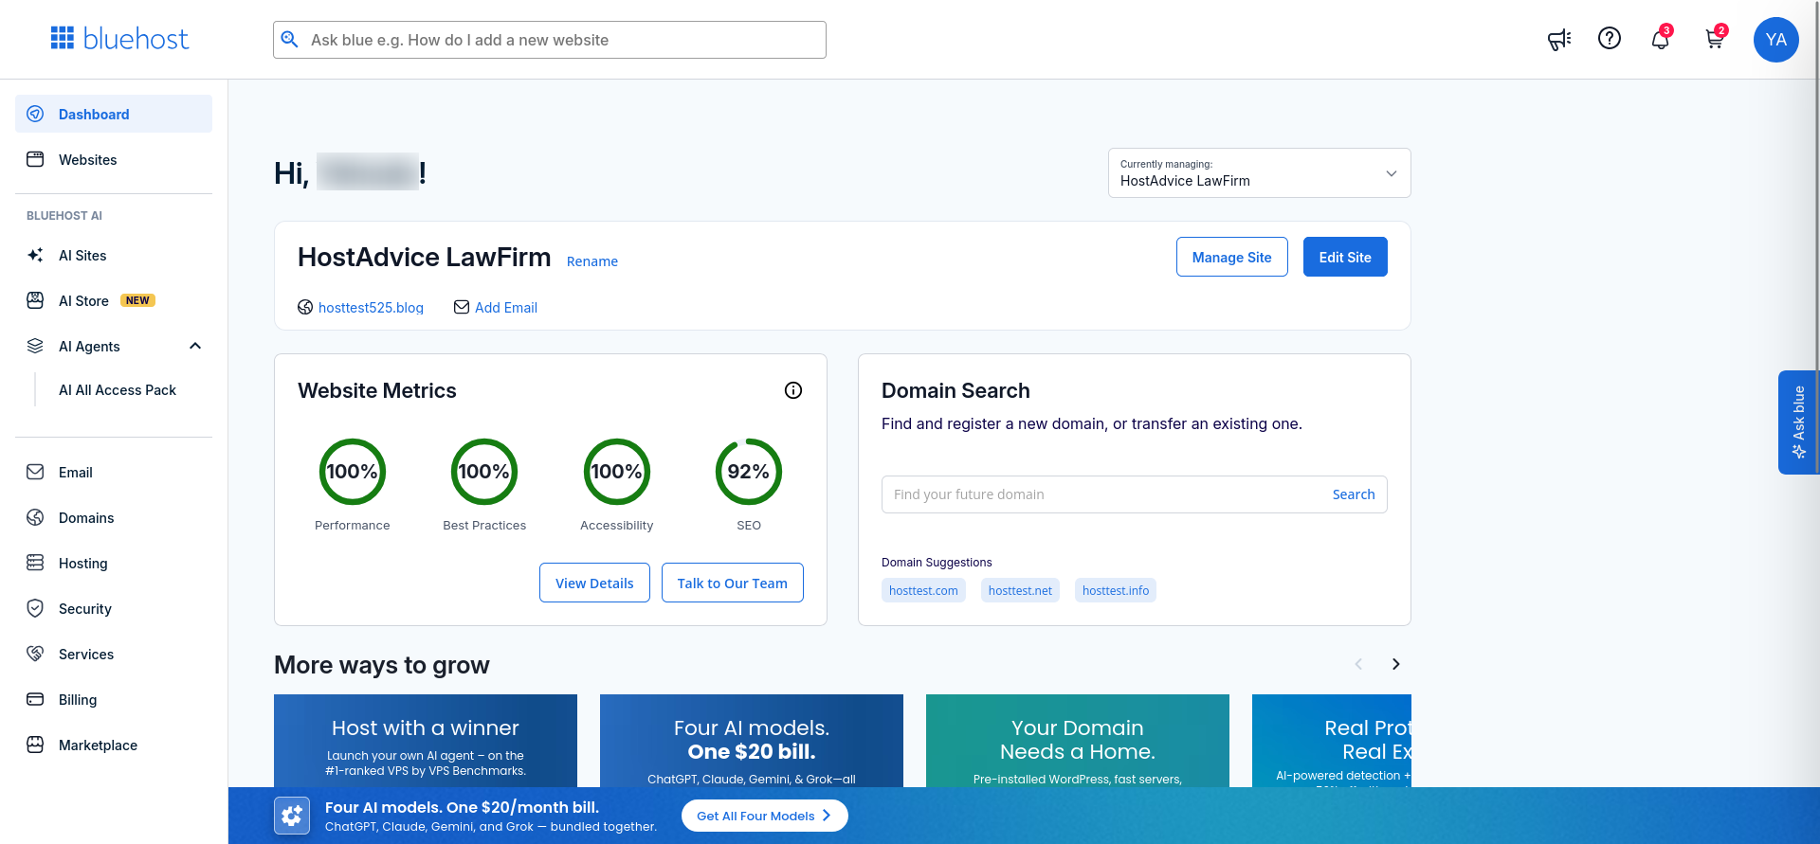1820x844 pixels.
Task: Click the Performance 100% gauge
Action: (x=353, y=472)
